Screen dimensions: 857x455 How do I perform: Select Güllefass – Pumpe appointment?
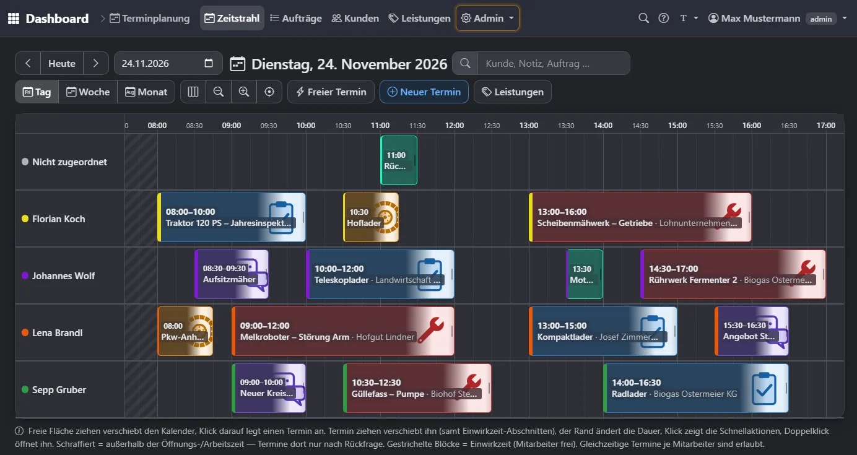[x=417, y=388]
